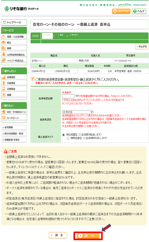The height and width of the screenshot is (242, 149).
Task: Open the ペイジー料金払込 coin icon
Action: [4, 60]
